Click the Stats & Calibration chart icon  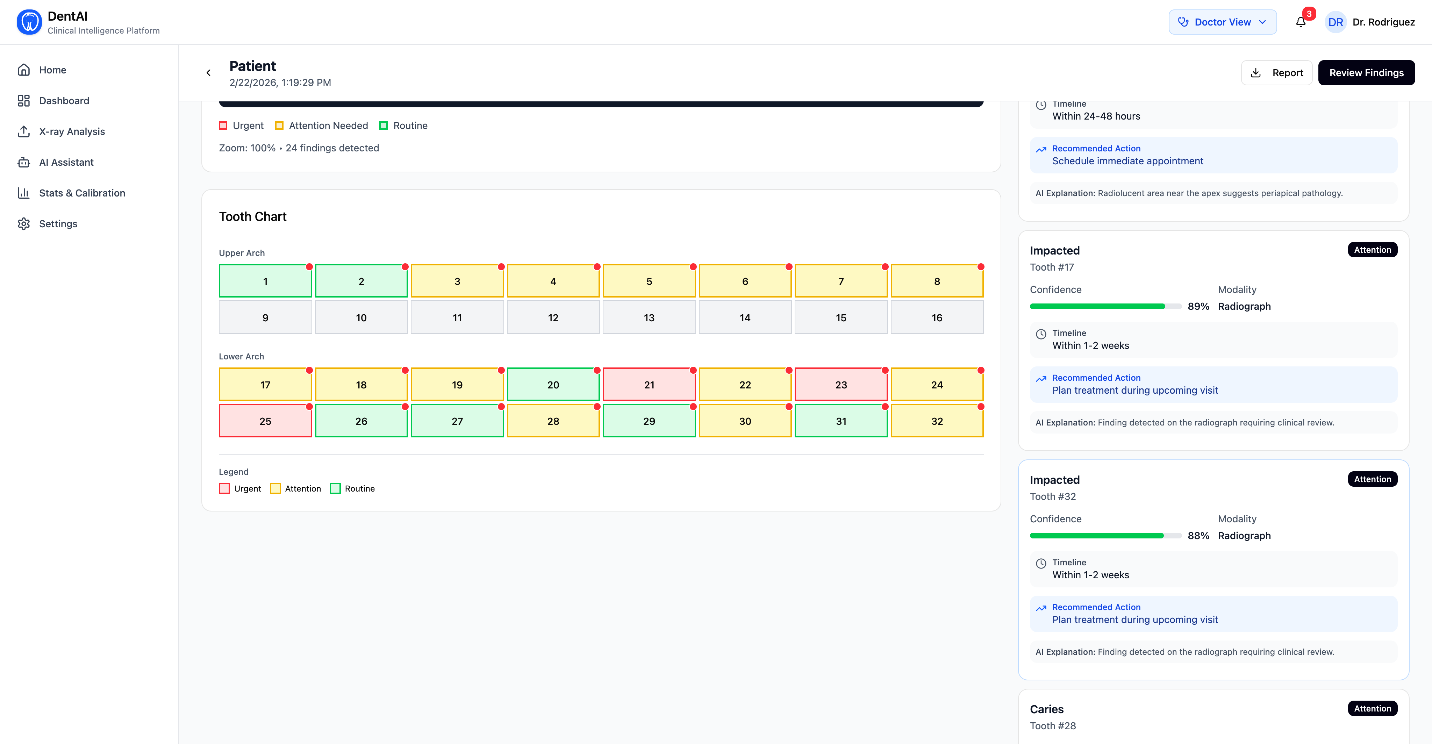tap(23, 193)
